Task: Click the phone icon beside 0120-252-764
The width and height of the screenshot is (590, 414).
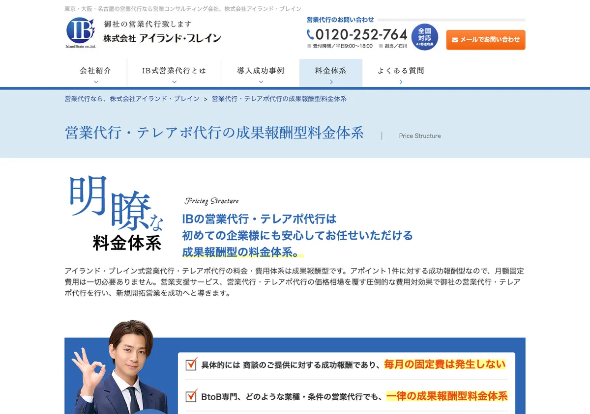Action: click(310, 34)
